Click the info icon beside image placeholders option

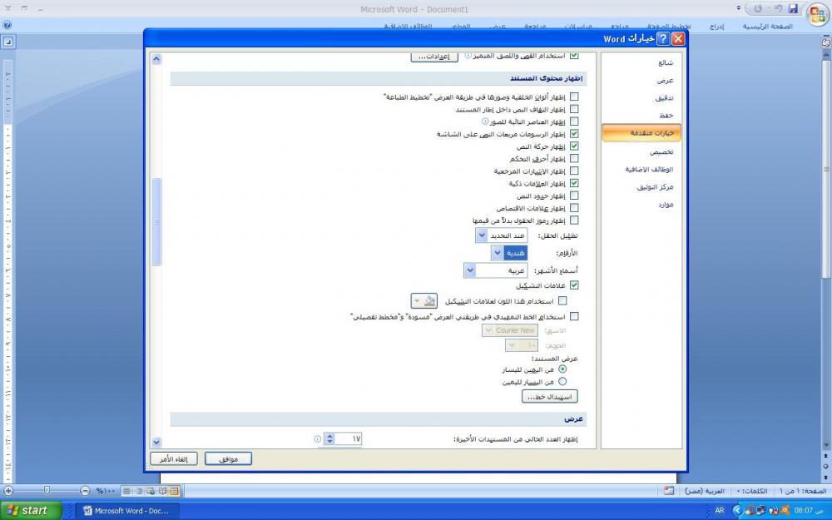(484, 121)
